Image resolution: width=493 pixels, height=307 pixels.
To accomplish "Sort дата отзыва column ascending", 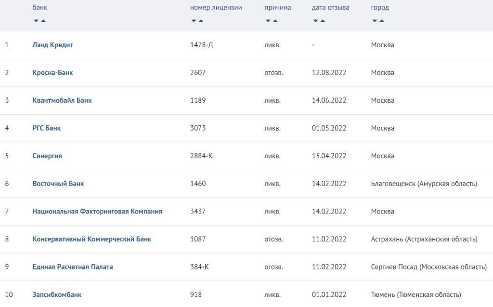I will coord(323,21).
